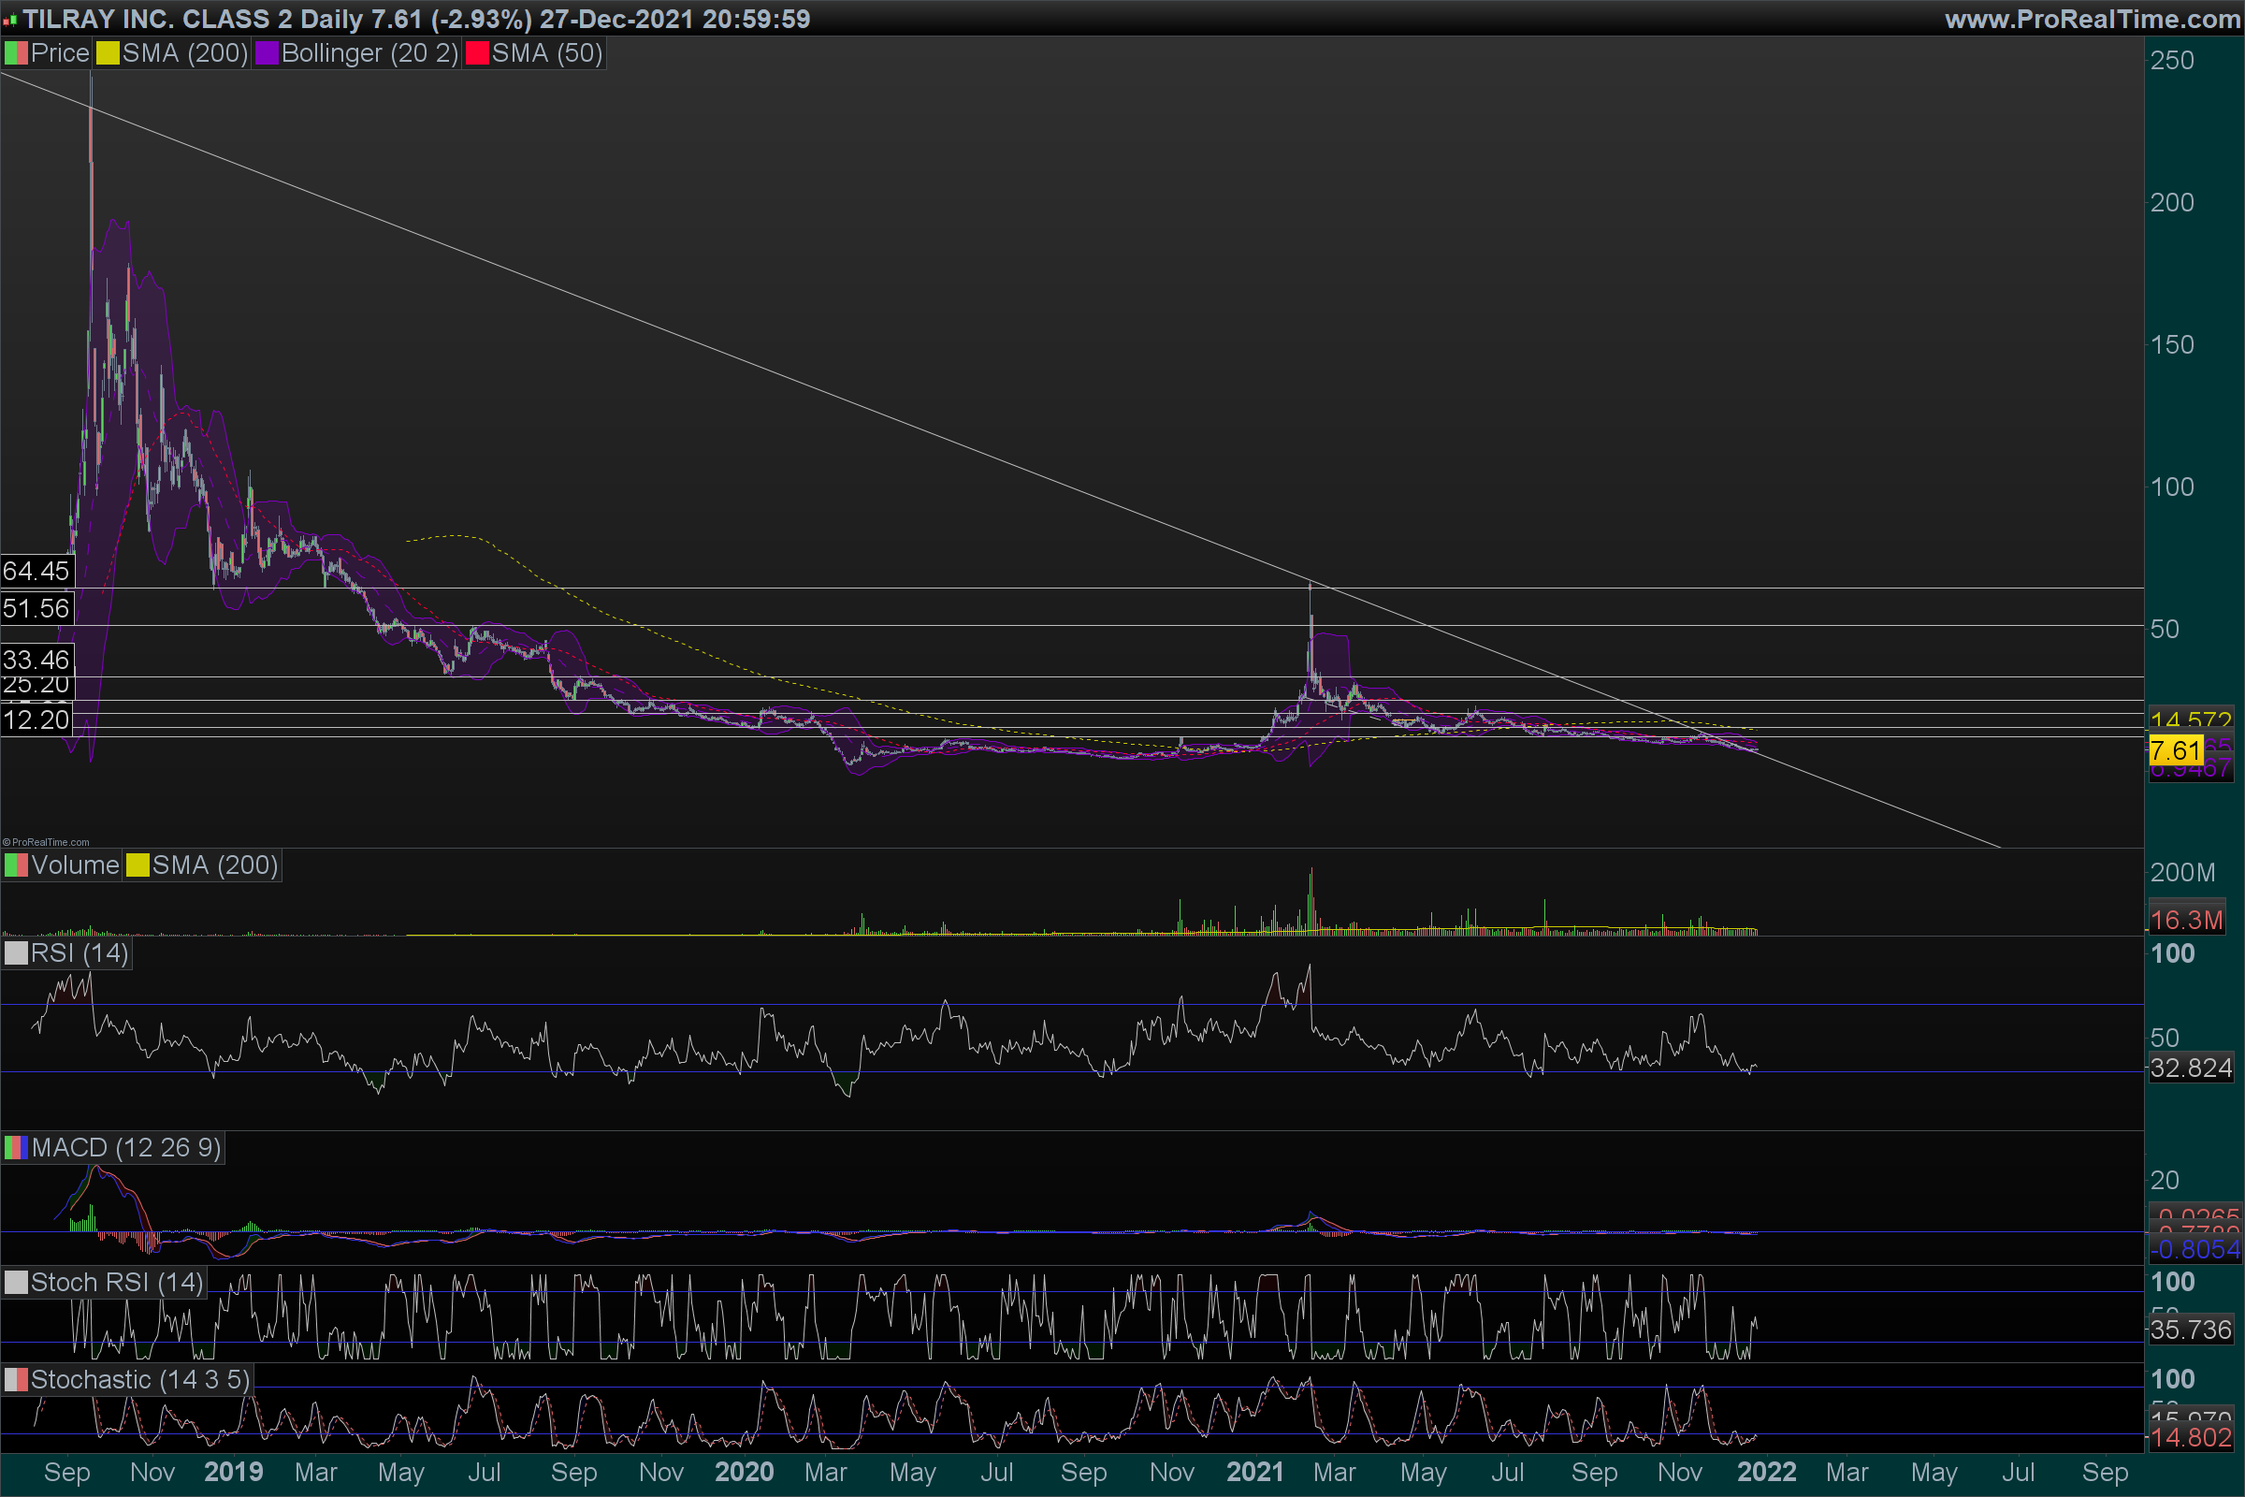
Task: Click the red SMA (50) legend icon
Action: [x=476, y=53]
